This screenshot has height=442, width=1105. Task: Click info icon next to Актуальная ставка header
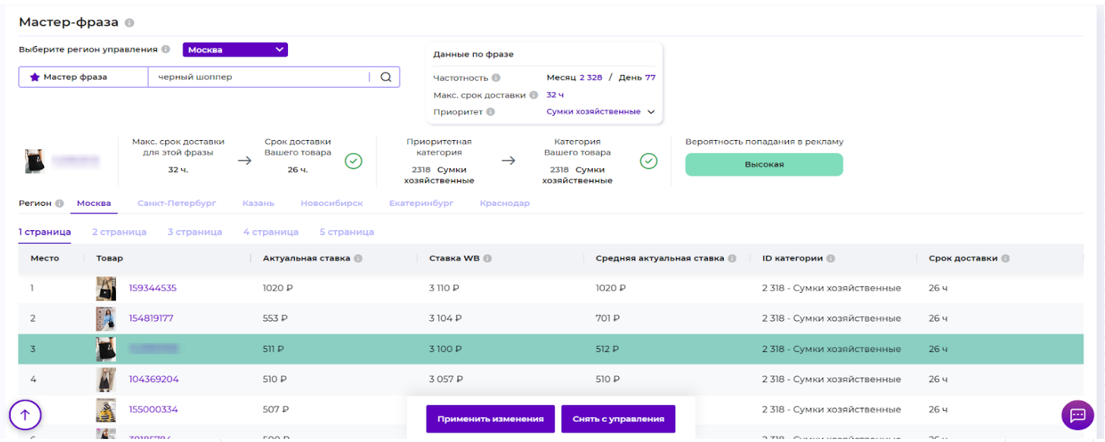pos(358,259)
